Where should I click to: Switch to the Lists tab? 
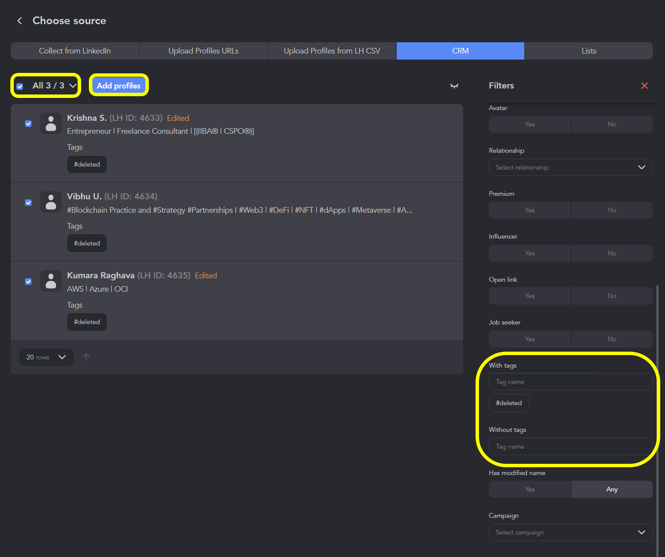tap(589, 51)
